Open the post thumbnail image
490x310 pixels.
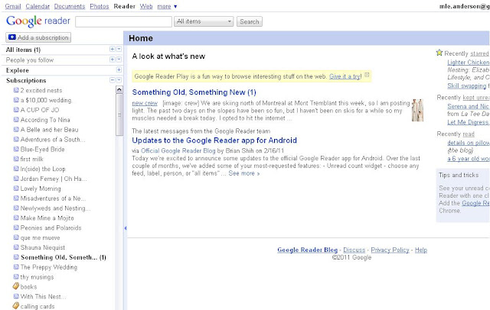pyautogui.click(x=417, y=110)
